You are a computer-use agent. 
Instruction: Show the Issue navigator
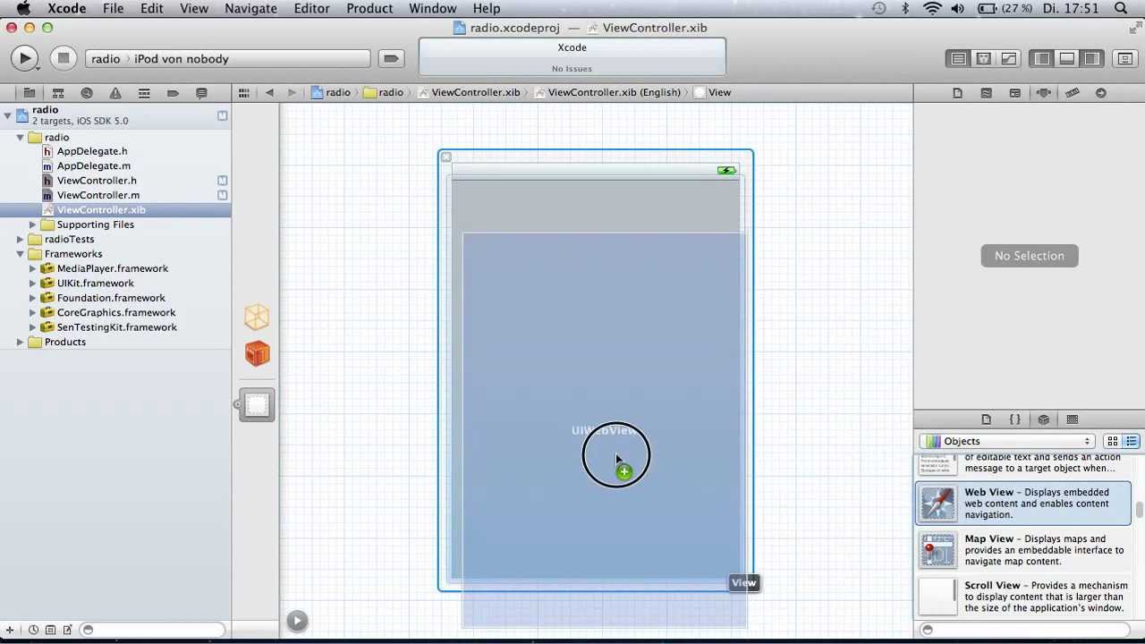coord(115,93)
